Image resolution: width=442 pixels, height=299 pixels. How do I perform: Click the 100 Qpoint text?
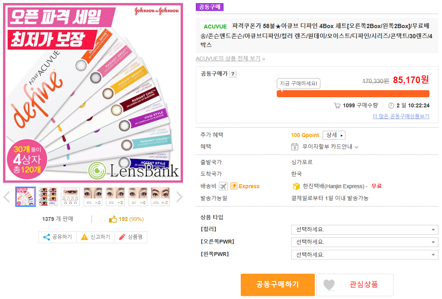(x=305, y=135)
